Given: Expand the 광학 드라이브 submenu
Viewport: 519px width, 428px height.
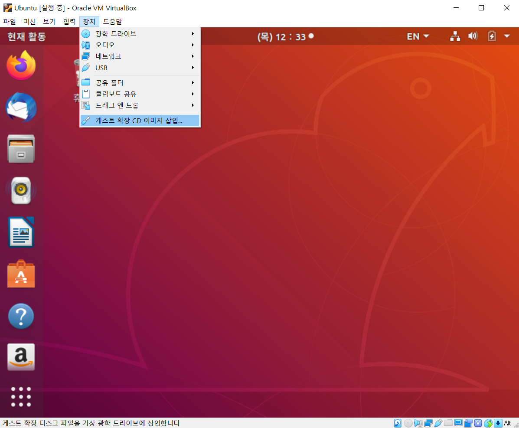Looking at the screenshot, I should click(x=140, y=33).
